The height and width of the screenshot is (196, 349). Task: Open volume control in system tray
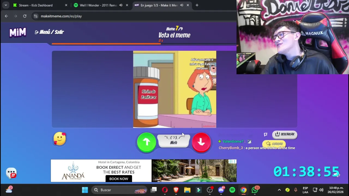coord(321,190)
